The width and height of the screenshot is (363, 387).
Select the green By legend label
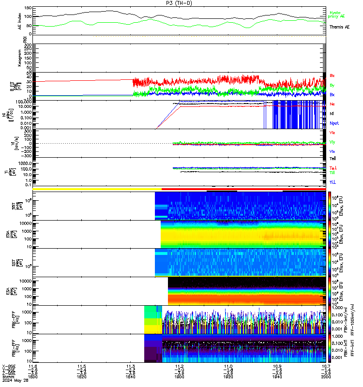(x=332, y=86)
